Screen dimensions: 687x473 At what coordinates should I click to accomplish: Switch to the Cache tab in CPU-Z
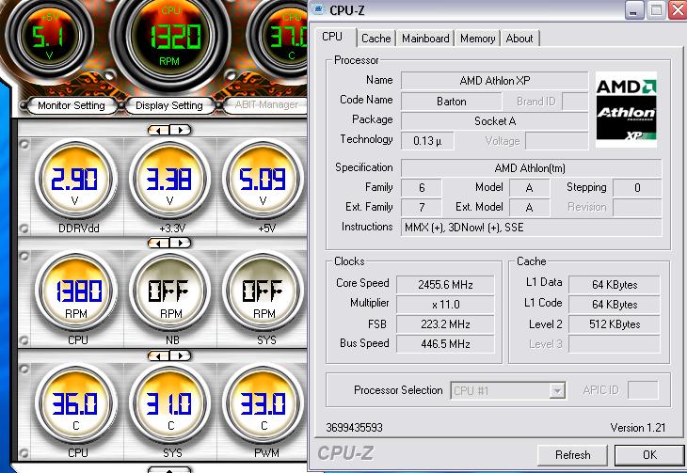375,39
